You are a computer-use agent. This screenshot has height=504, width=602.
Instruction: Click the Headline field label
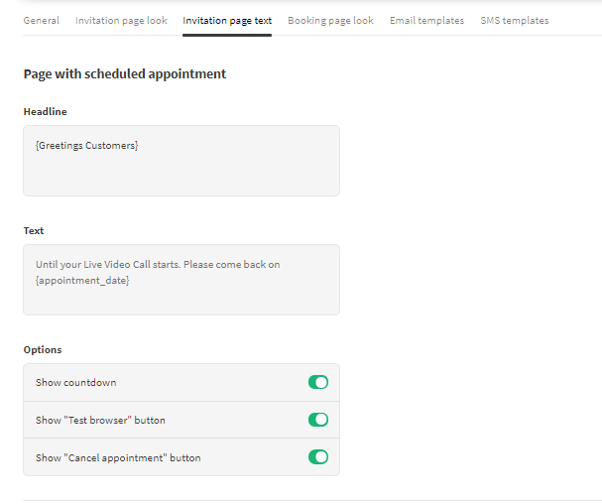coord(46,112)
